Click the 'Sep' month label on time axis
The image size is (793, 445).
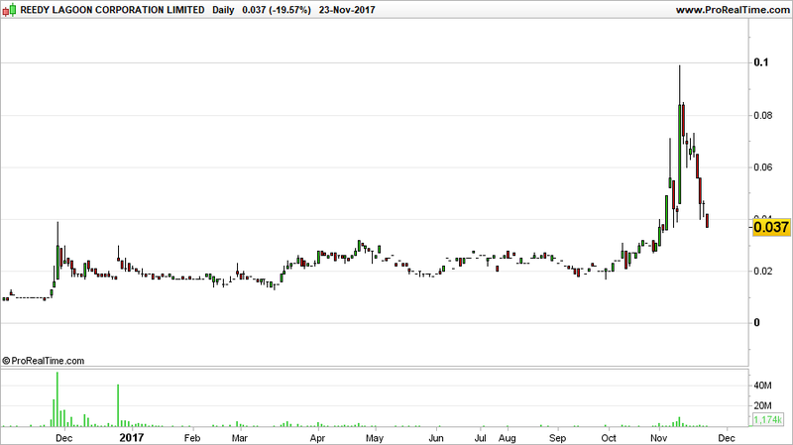pyautogui.click(x=557, y=438)
